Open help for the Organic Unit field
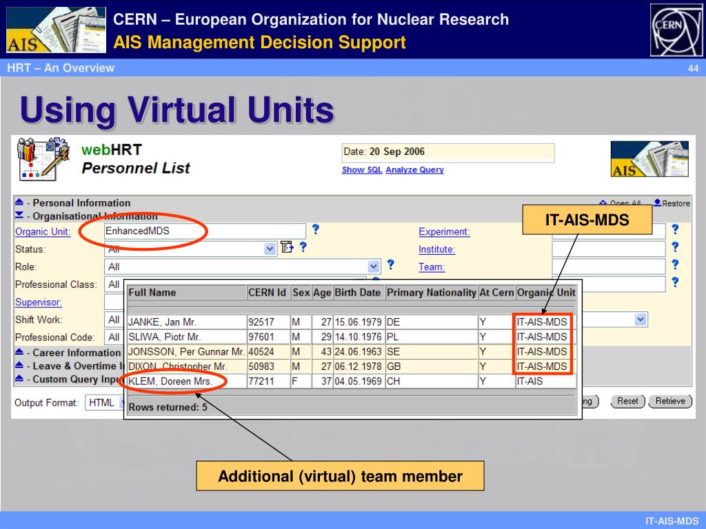 [316, 229]
